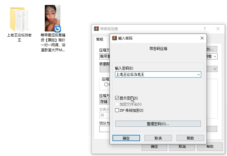Close the 输入密码 dialog
Image resolution: width=227 pixels, height=156 pixels.
202,38
